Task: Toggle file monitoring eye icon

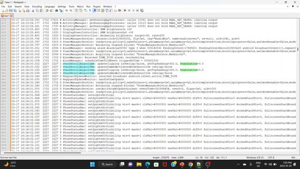Action: (120, 10)
